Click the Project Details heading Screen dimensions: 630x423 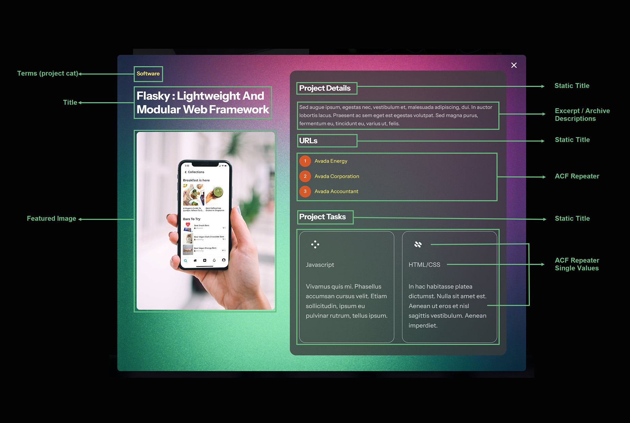[x=325, y=88]
